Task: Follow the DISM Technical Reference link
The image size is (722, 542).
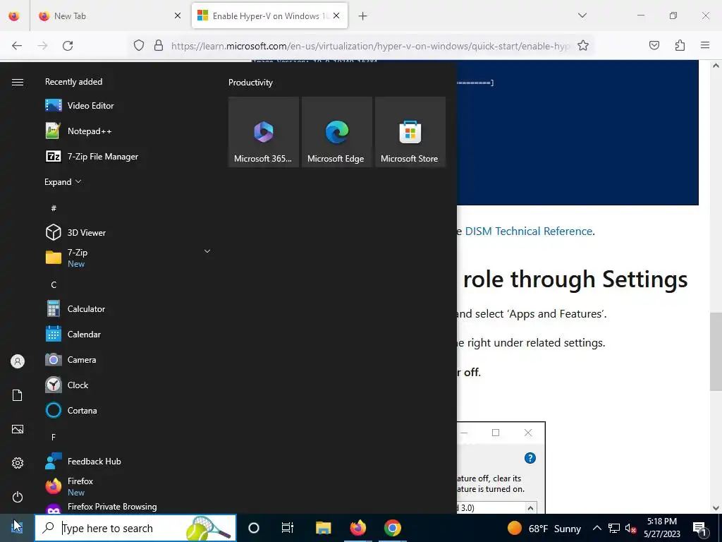Action: tap(529, 231)
